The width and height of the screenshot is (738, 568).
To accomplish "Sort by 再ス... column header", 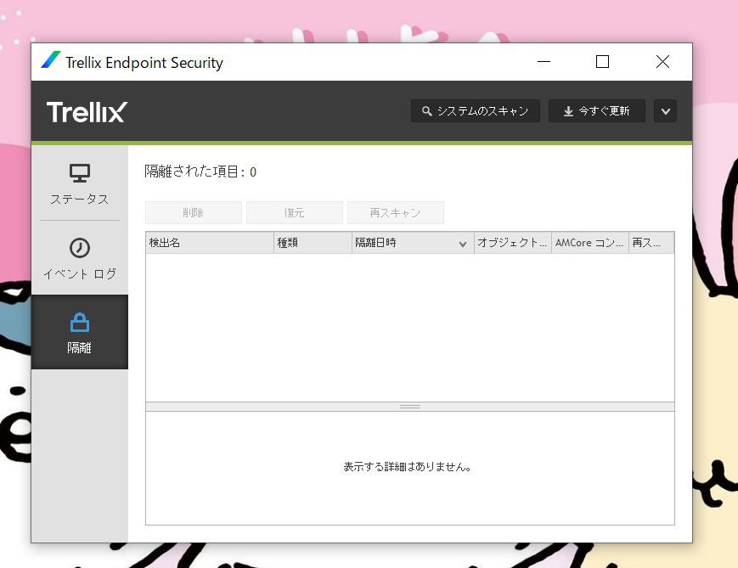I will (651, 243).
